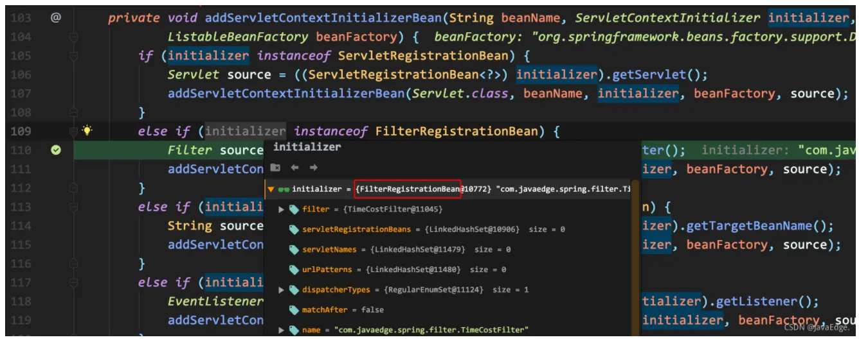Click the popup title "initializer"
This screenshot has height=342, width=859.
point(307,147)
